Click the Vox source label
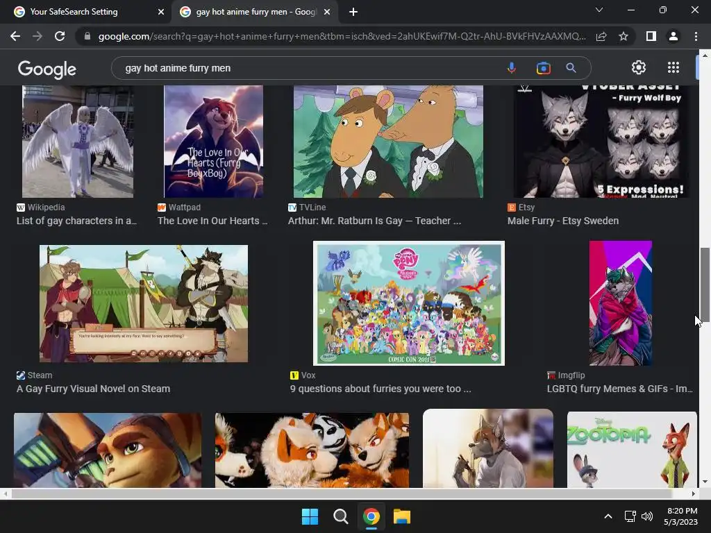 click(303, 375)
